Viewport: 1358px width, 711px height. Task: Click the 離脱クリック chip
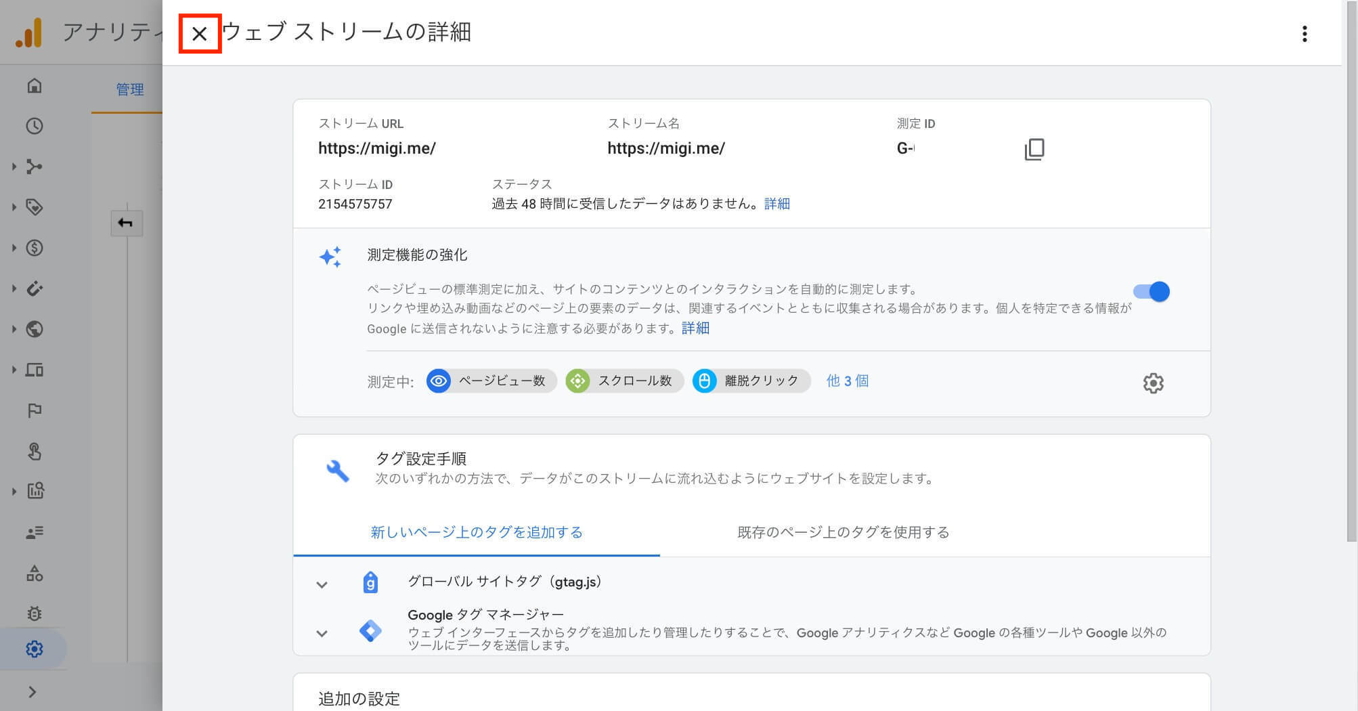coord(751,381)
